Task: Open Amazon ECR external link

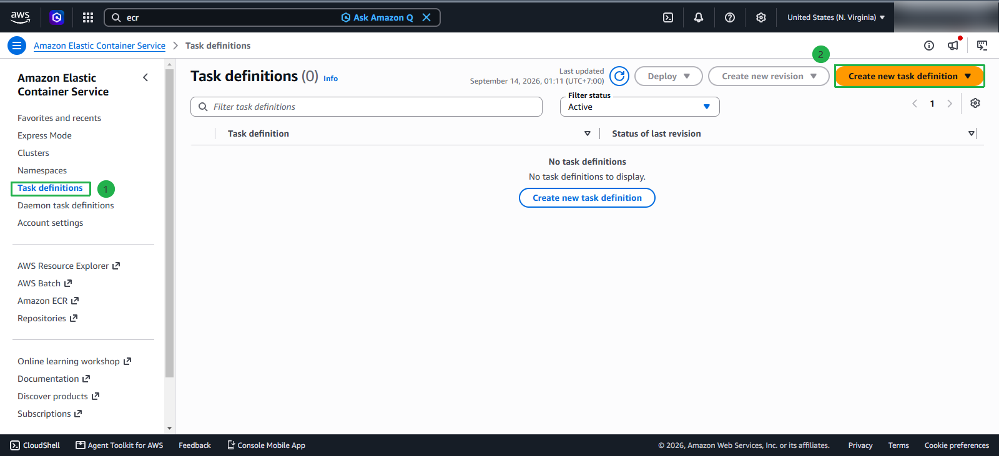Action: [48, 301]
